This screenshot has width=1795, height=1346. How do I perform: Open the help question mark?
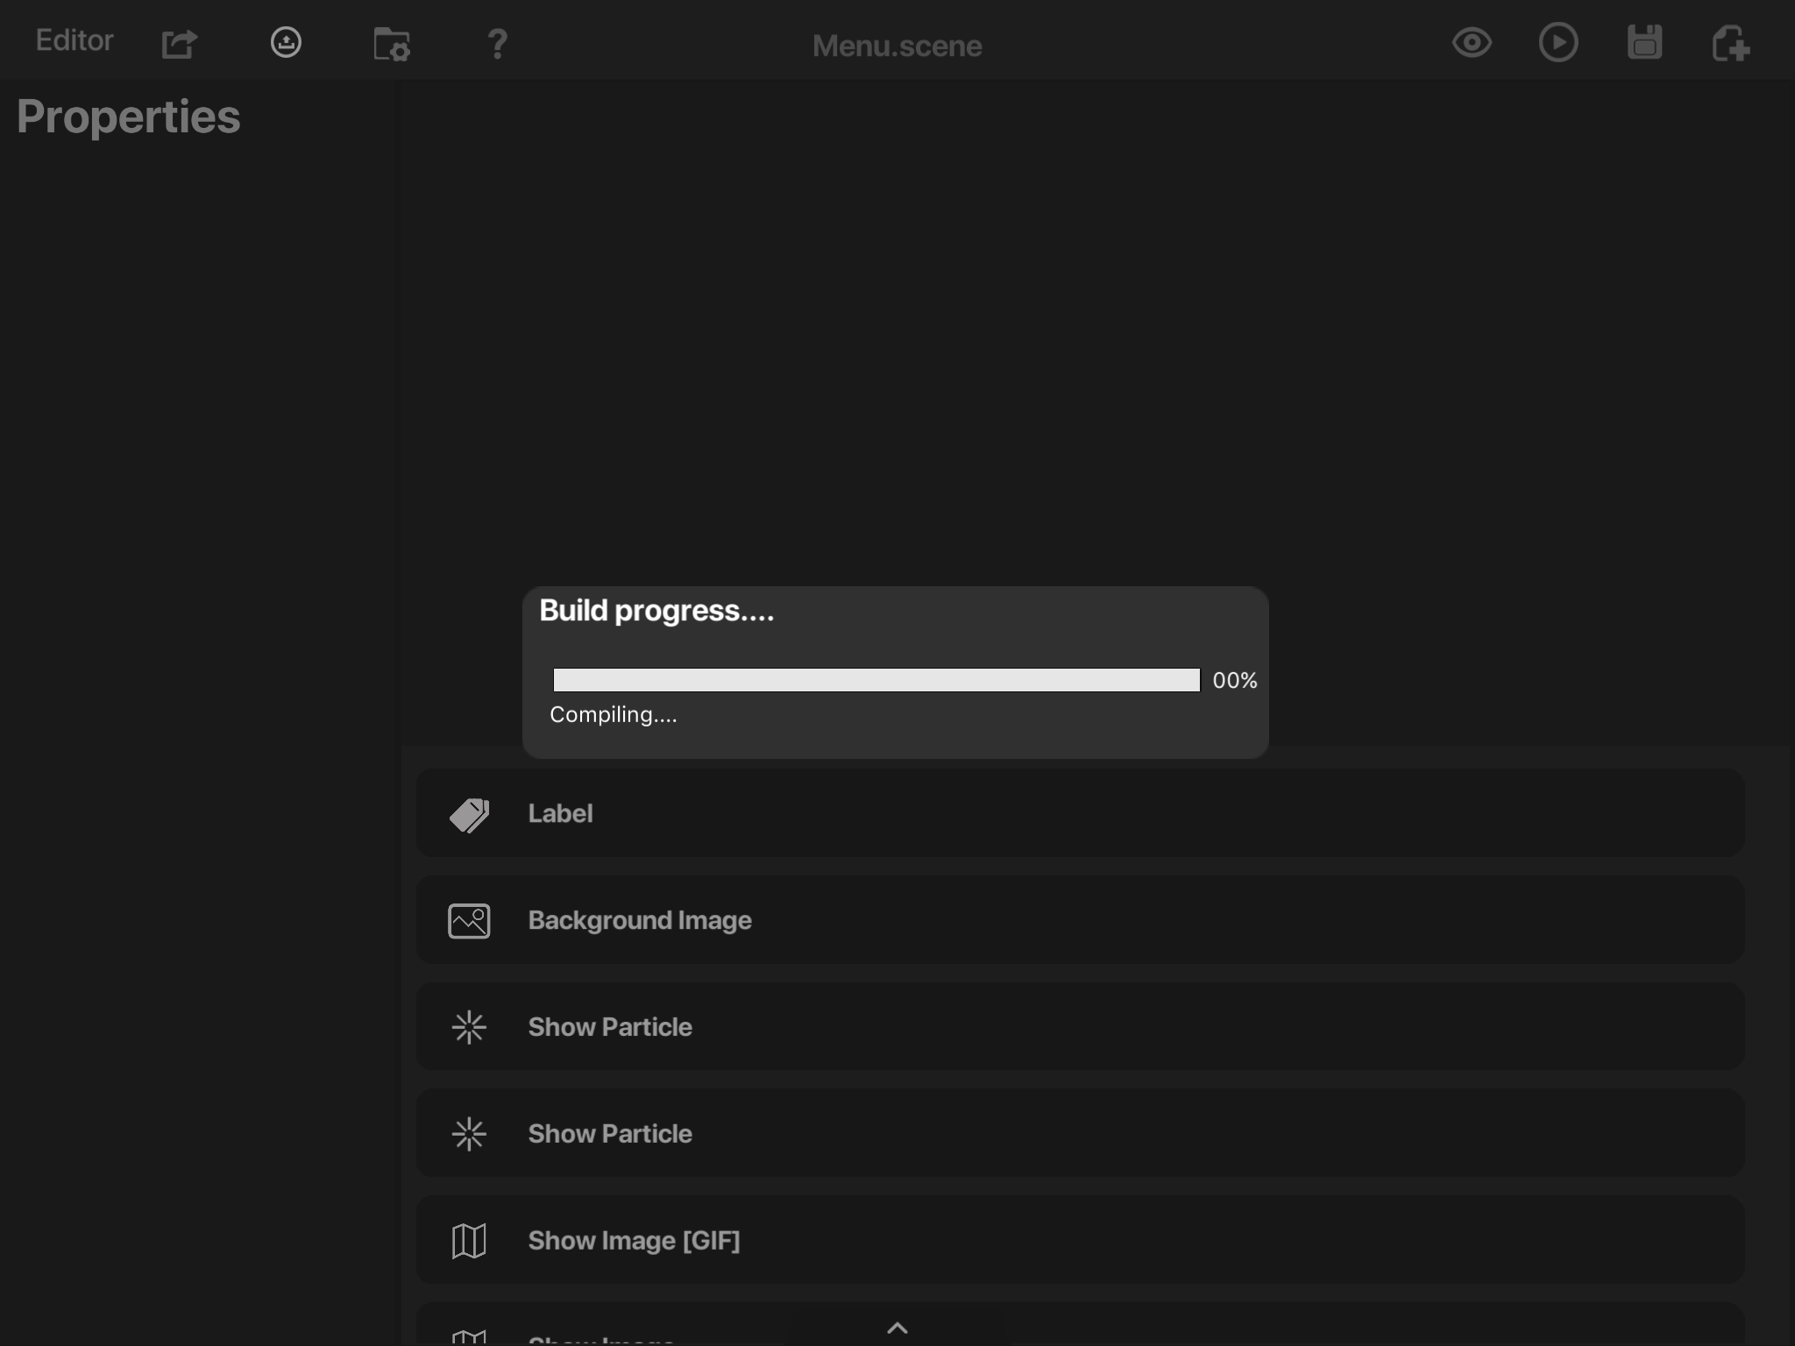(497, 44)
